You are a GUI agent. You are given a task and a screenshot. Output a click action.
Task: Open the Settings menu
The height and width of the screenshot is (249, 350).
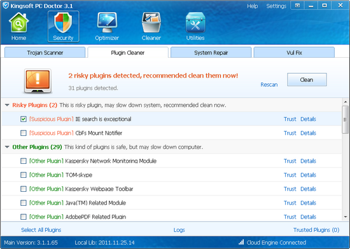click(276, 6)
